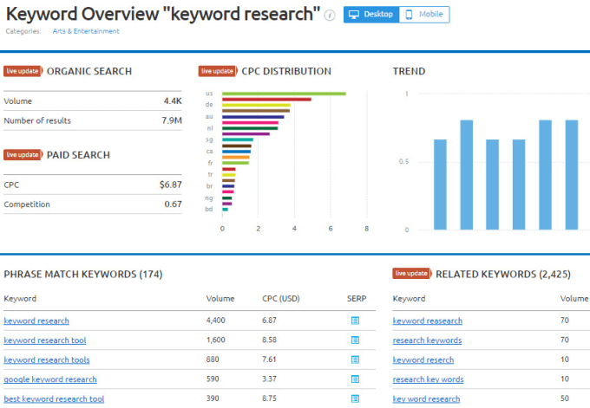Open SERP icon for keyword research tool
This screenshot has height=408, width=590.
click(355, 340)
